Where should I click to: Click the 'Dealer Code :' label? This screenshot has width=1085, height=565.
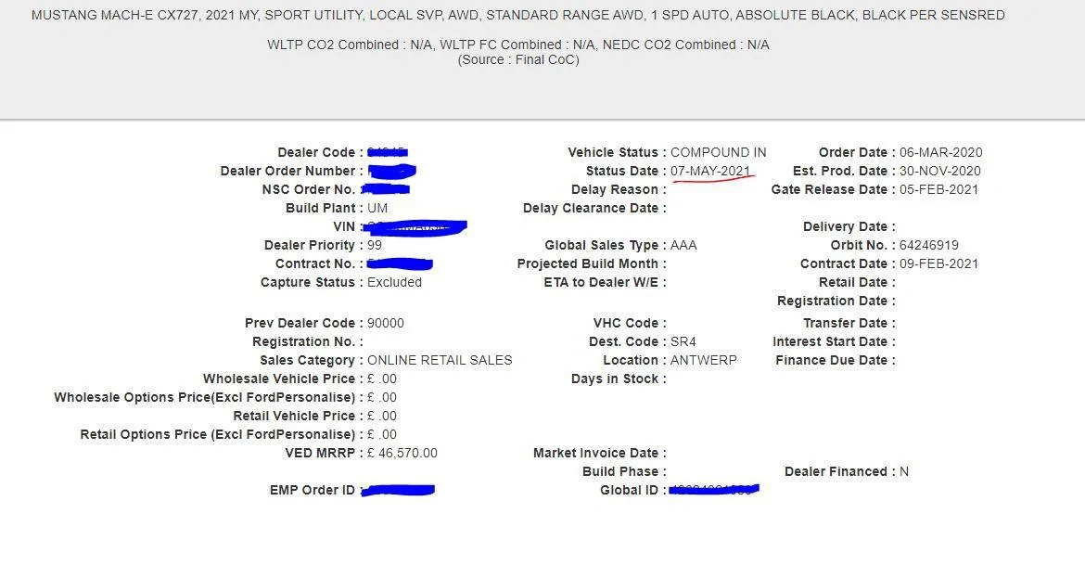320,152
